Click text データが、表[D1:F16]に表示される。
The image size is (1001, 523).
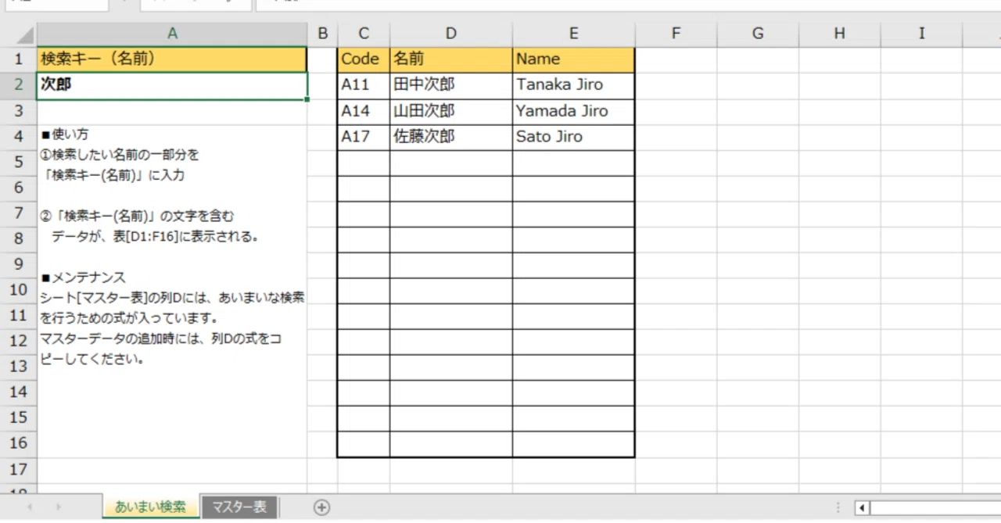(155, 236)
